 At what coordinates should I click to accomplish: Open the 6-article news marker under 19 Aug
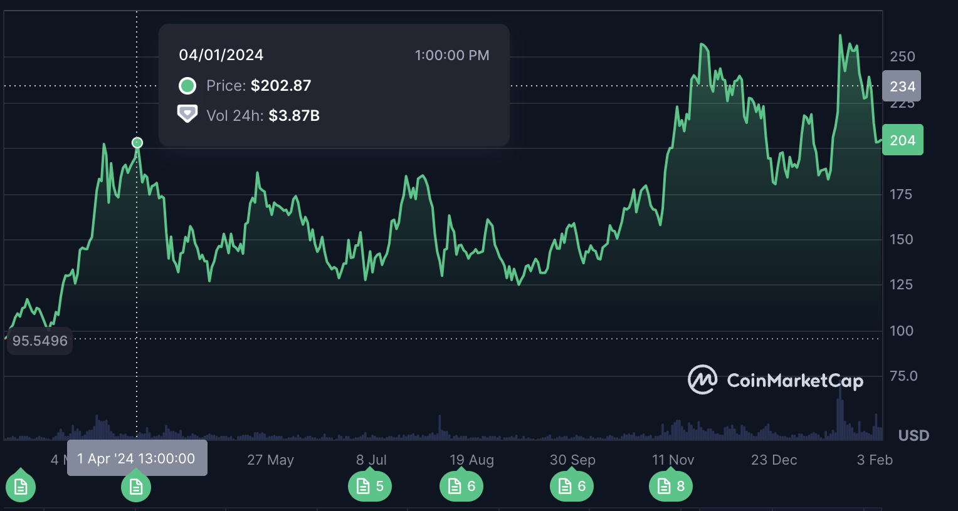tap(461, 487)
